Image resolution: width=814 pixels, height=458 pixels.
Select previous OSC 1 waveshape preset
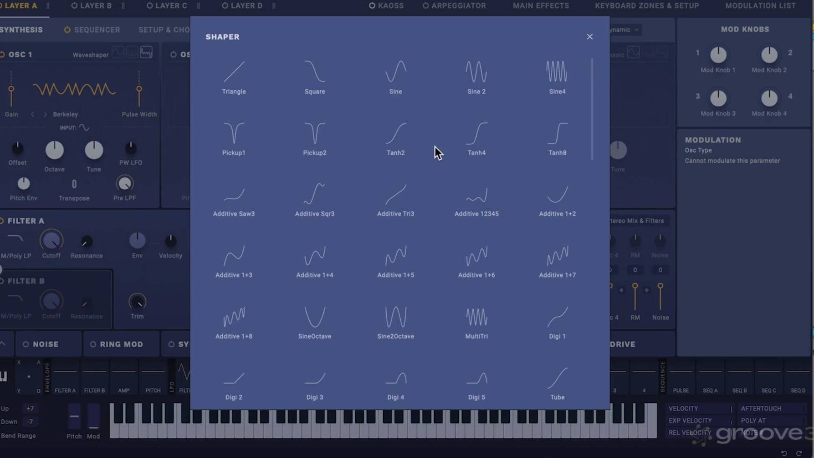click(32, 114)
